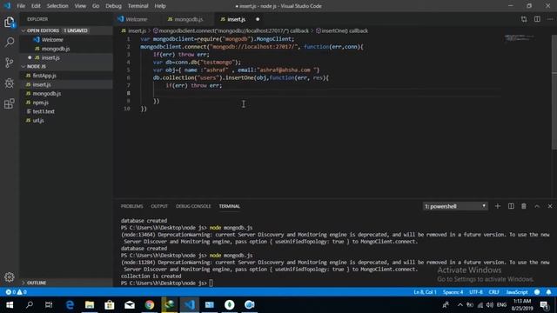Switch to Visual Studio Code taskbar icon
Viewport: 557px width, 313px height.
[x=190, y=305]
